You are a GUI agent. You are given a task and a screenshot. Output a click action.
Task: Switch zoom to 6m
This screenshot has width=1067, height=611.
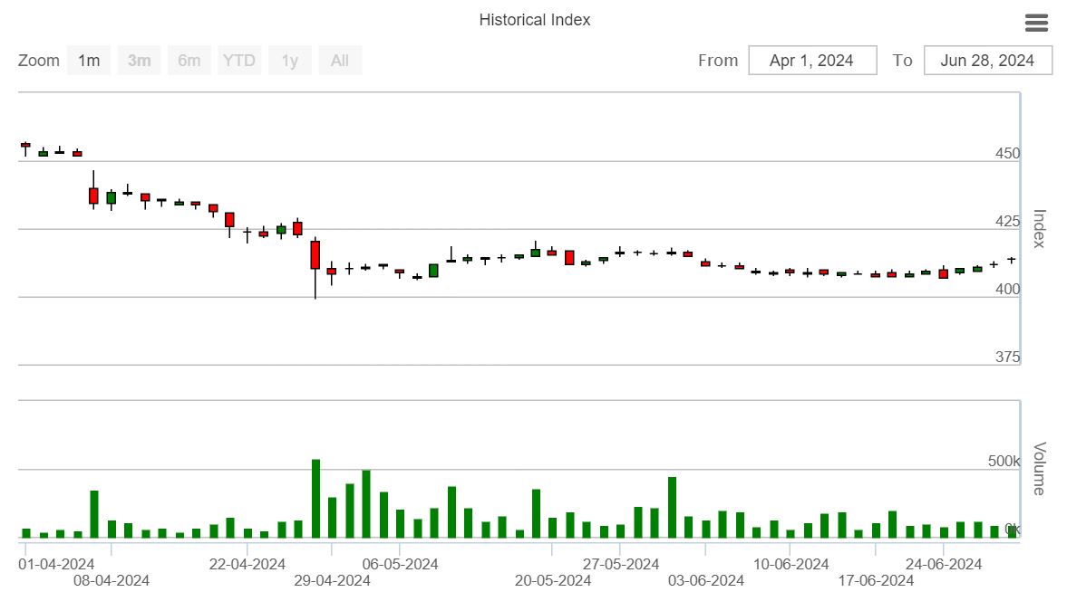[x=189, y=61]
